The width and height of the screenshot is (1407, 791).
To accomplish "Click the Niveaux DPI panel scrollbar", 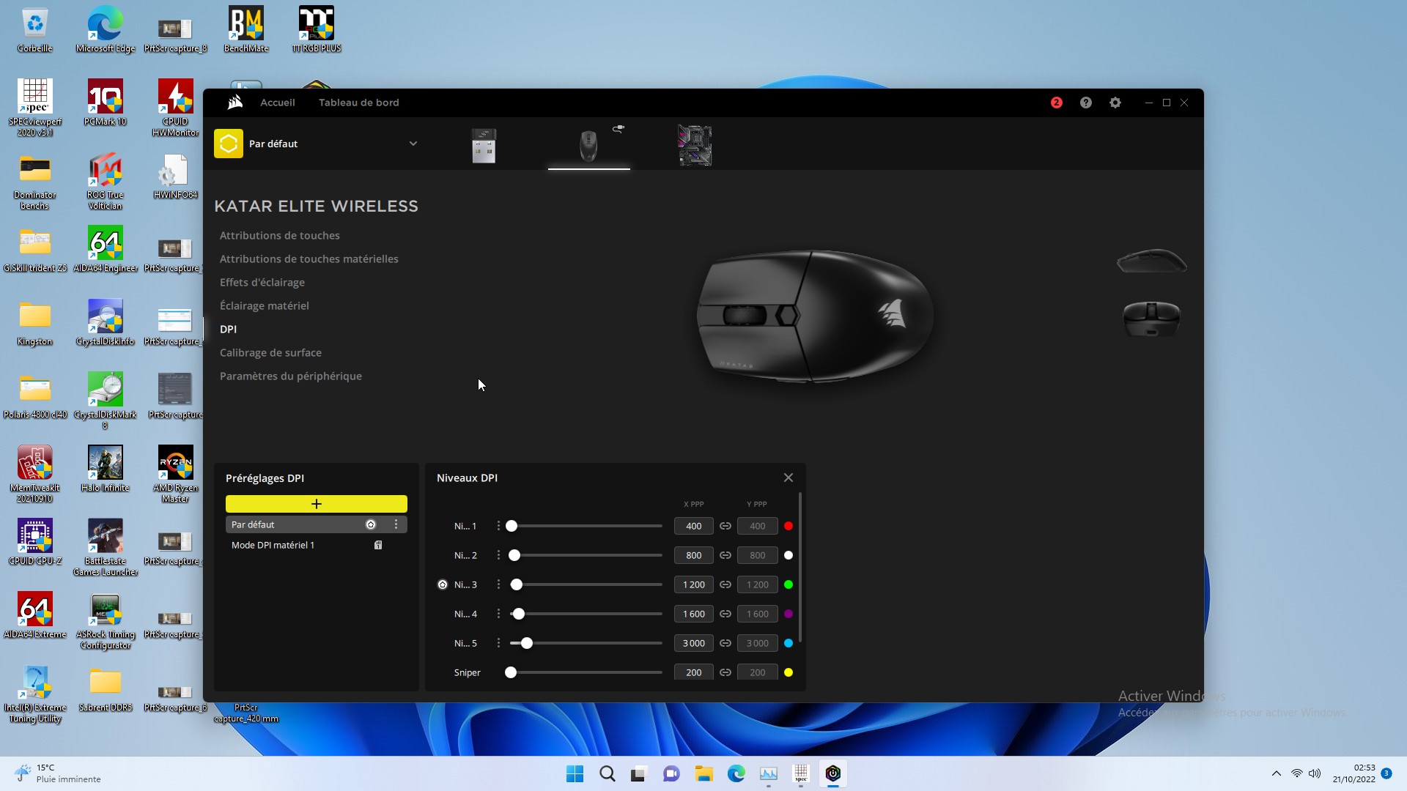I will point(800,568).
